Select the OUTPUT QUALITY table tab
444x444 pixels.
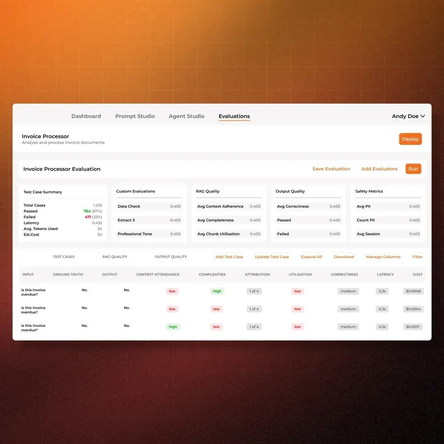coord(171,257)
